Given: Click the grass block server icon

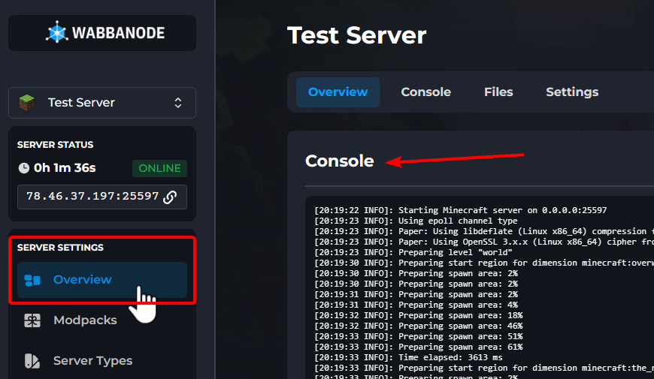Looking at the screenshot, I should 27,103.
